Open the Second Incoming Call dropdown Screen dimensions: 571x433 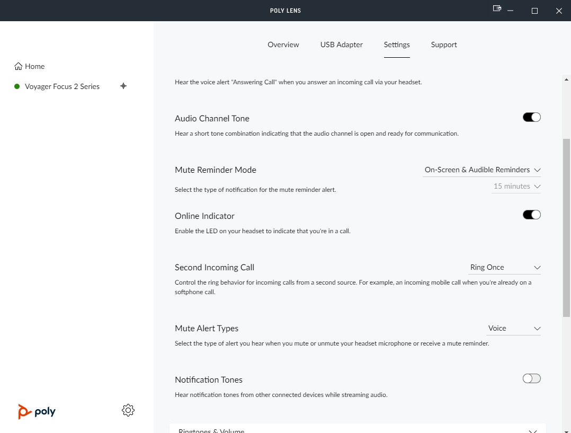[x=505, y=267]
